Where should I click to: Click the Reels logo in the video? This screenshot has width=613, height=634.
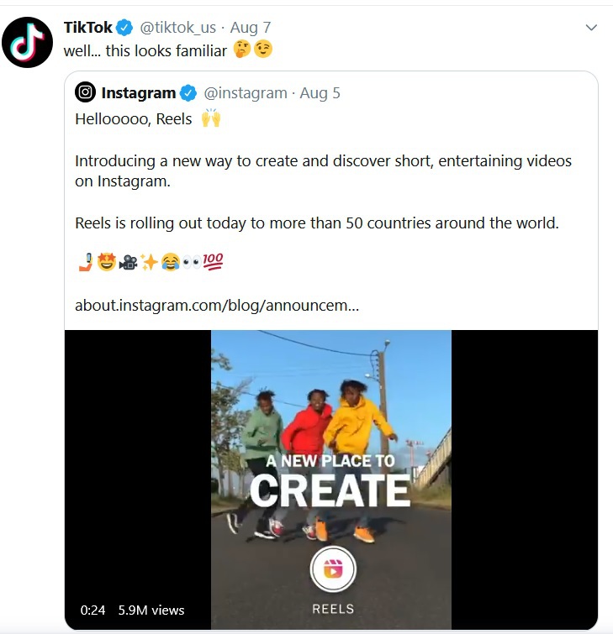[333, 570]
